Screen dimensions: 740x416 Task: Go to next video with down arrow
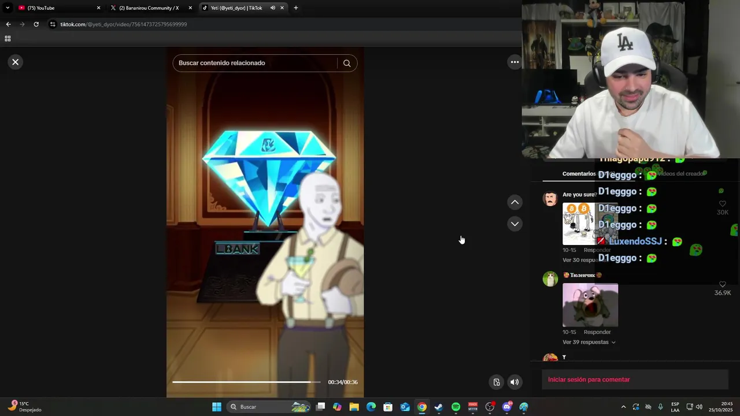(x=515, y=224)
